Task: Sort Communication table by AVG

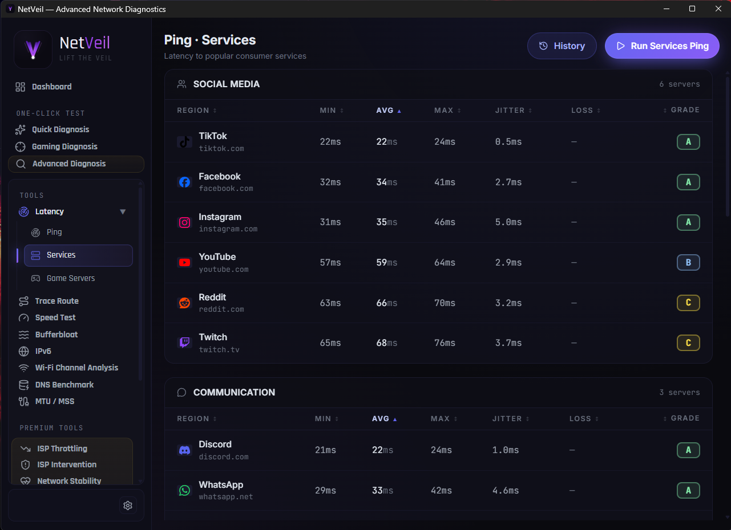Action: click(385, 419)
